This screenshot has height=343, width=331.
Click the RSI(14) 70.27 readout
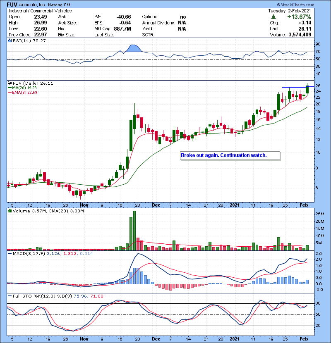(29, 40)
